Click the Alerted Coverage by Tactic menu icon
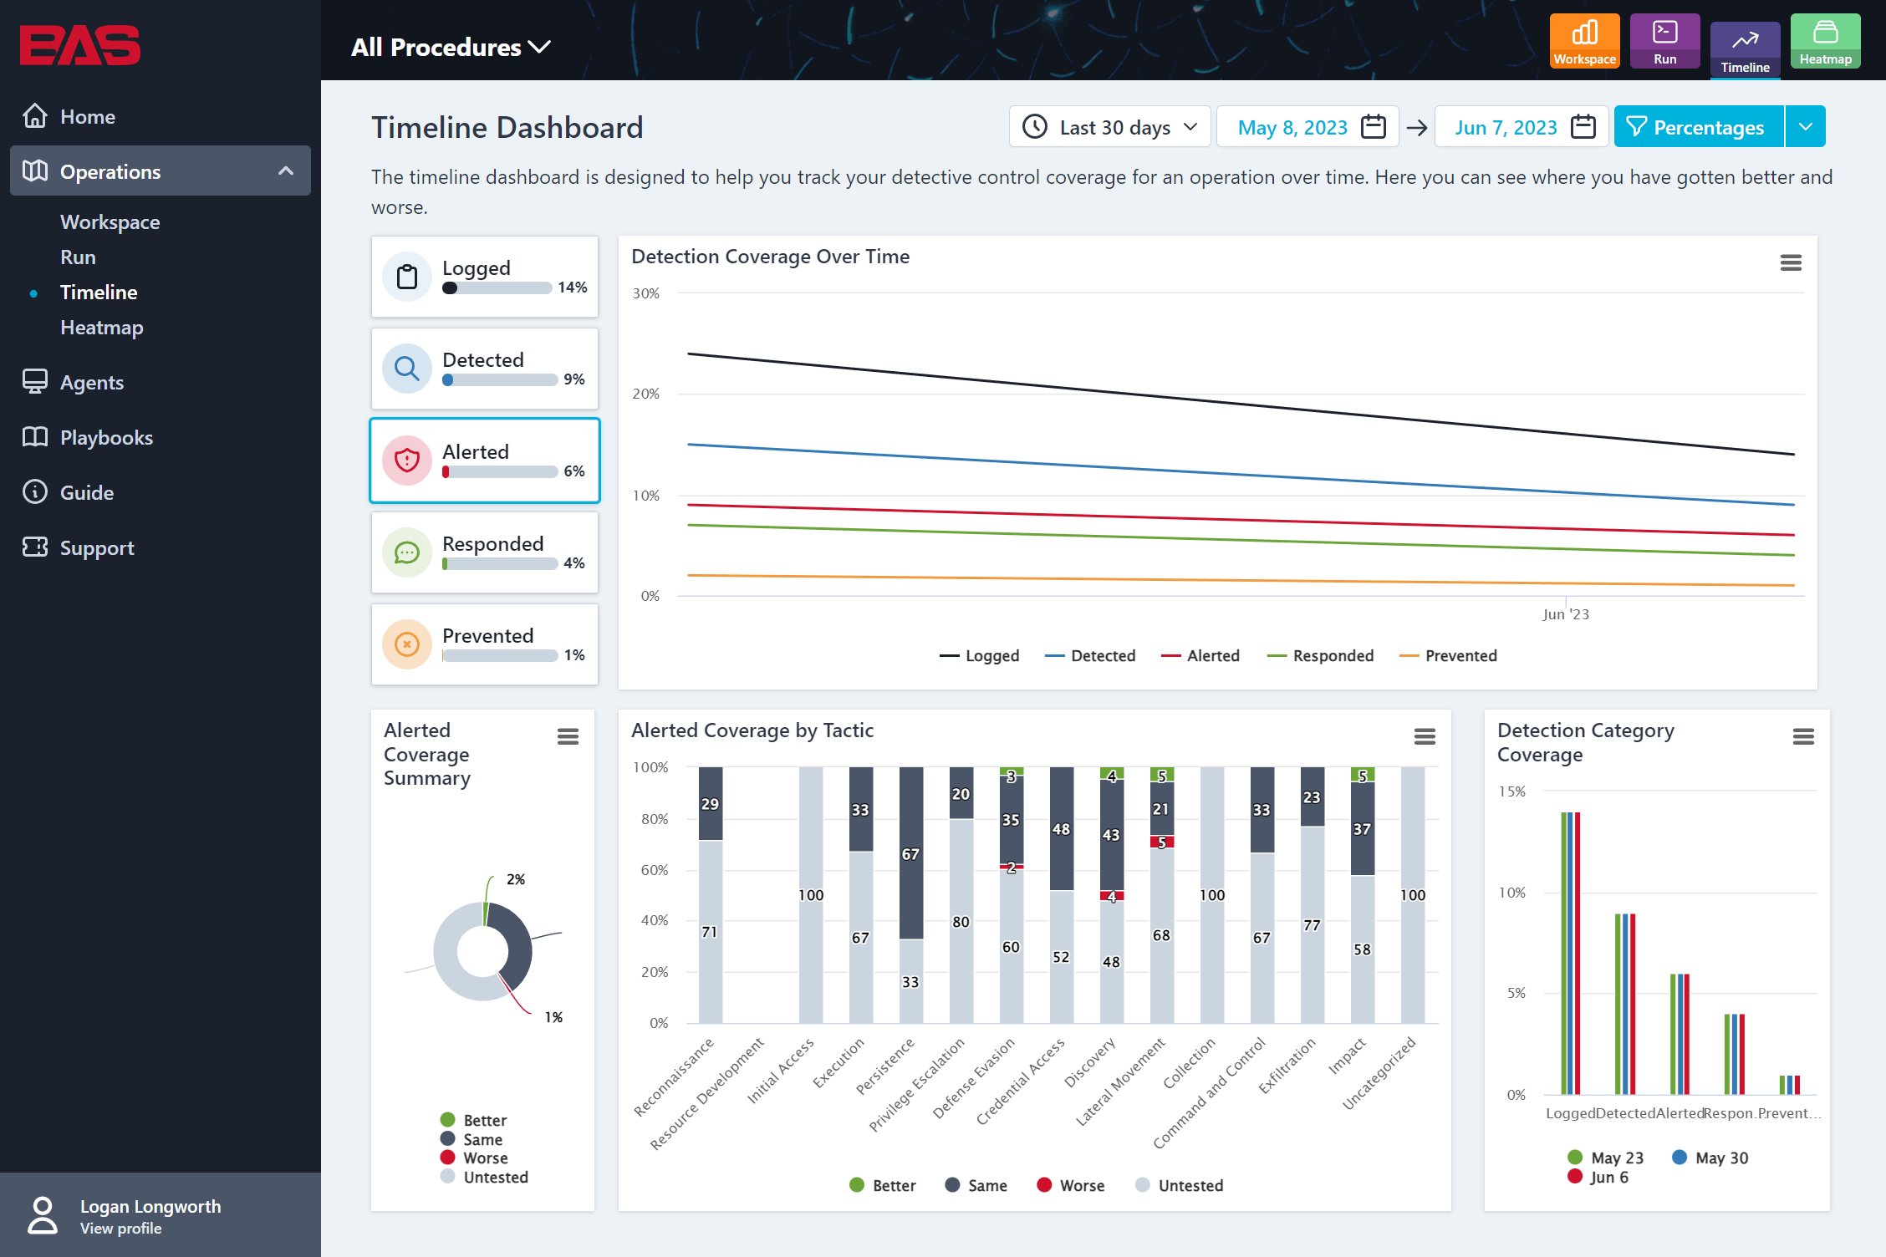Screen dimensions: 1886x1257 click(1425, 734)
